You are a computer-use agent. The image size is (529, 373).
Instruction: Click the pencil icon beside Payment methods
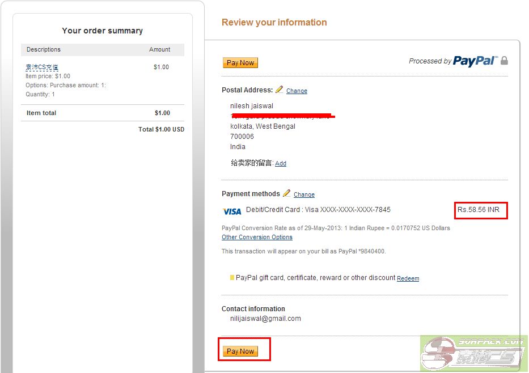click(287, 193)
